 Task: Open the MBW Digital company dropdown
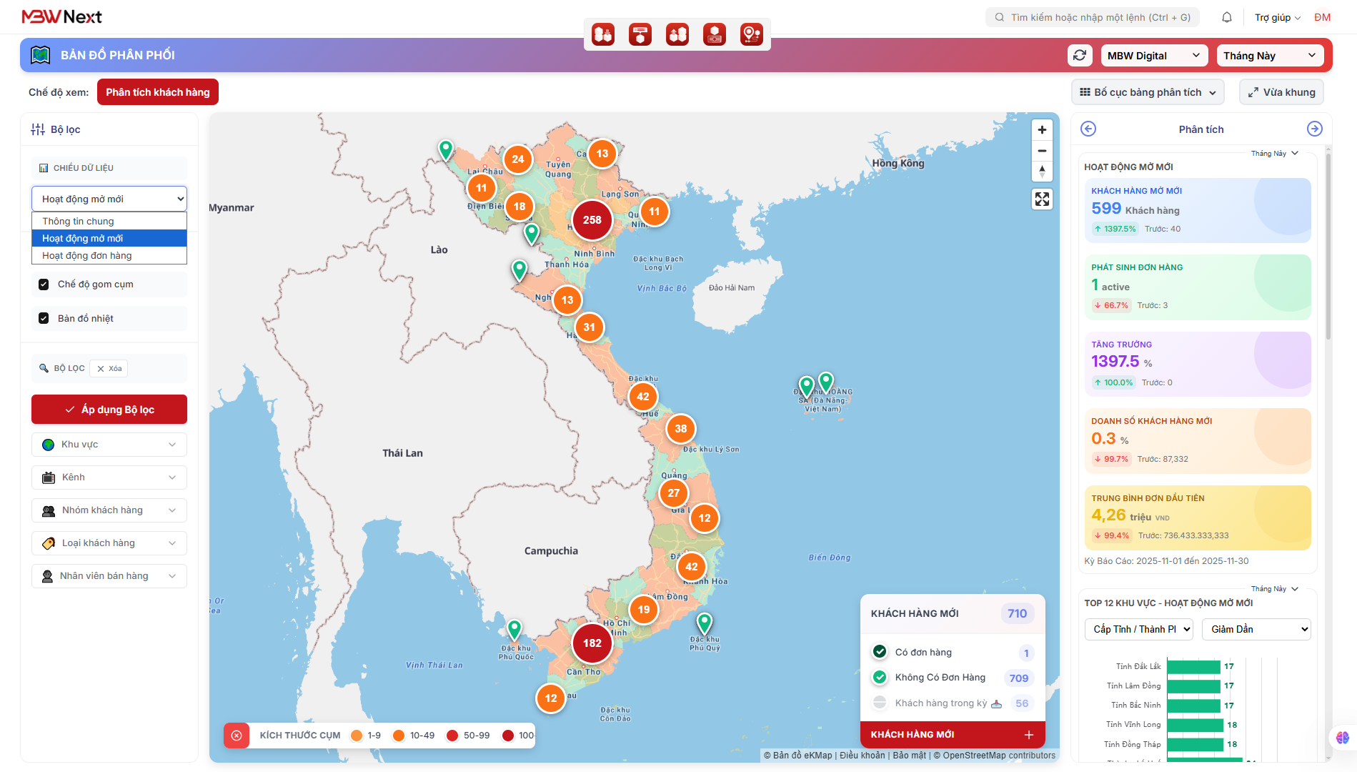click(1153, 56)
